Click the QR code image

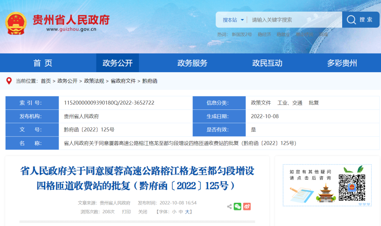pyautogui.click(x=352, y=187)
